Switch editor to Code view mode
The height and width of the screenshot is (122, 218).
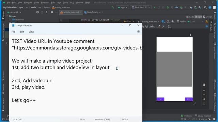click(x=190, y=17)
